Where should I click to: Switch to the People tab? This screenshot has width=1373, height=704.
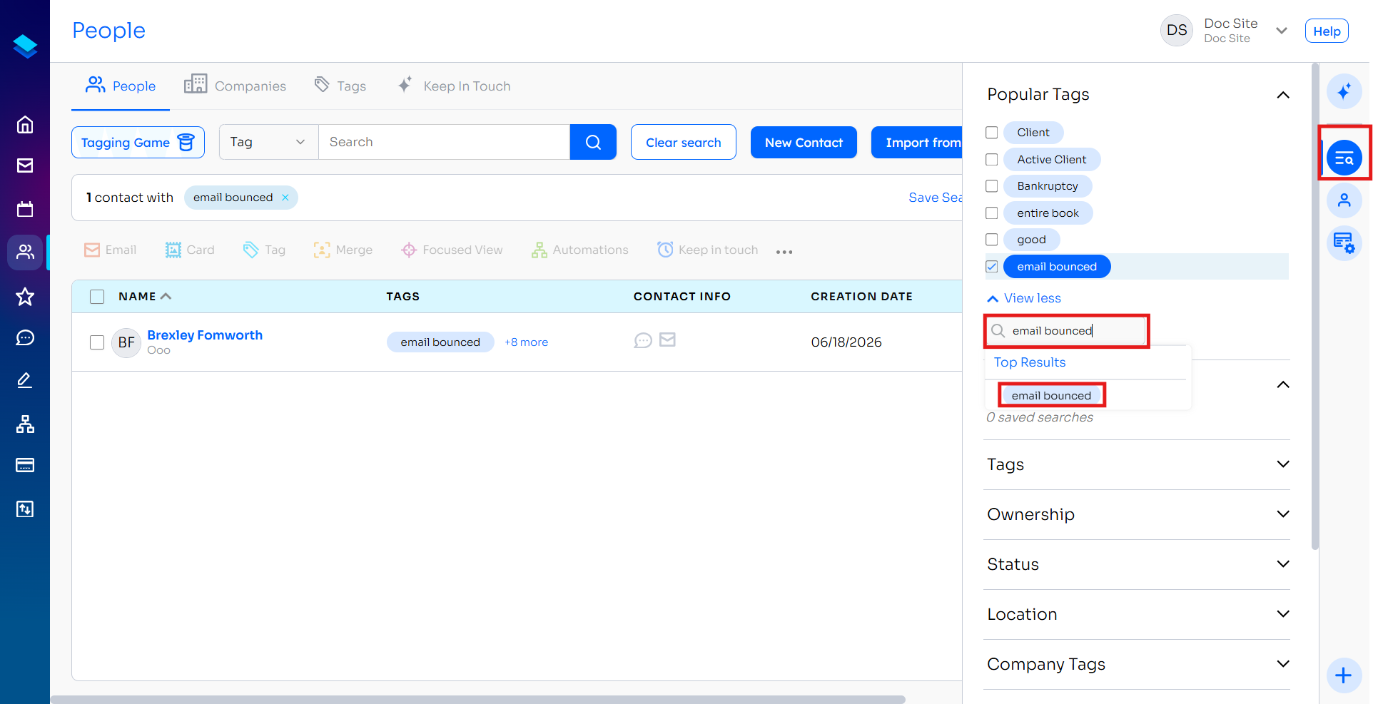tap(121, 86)
